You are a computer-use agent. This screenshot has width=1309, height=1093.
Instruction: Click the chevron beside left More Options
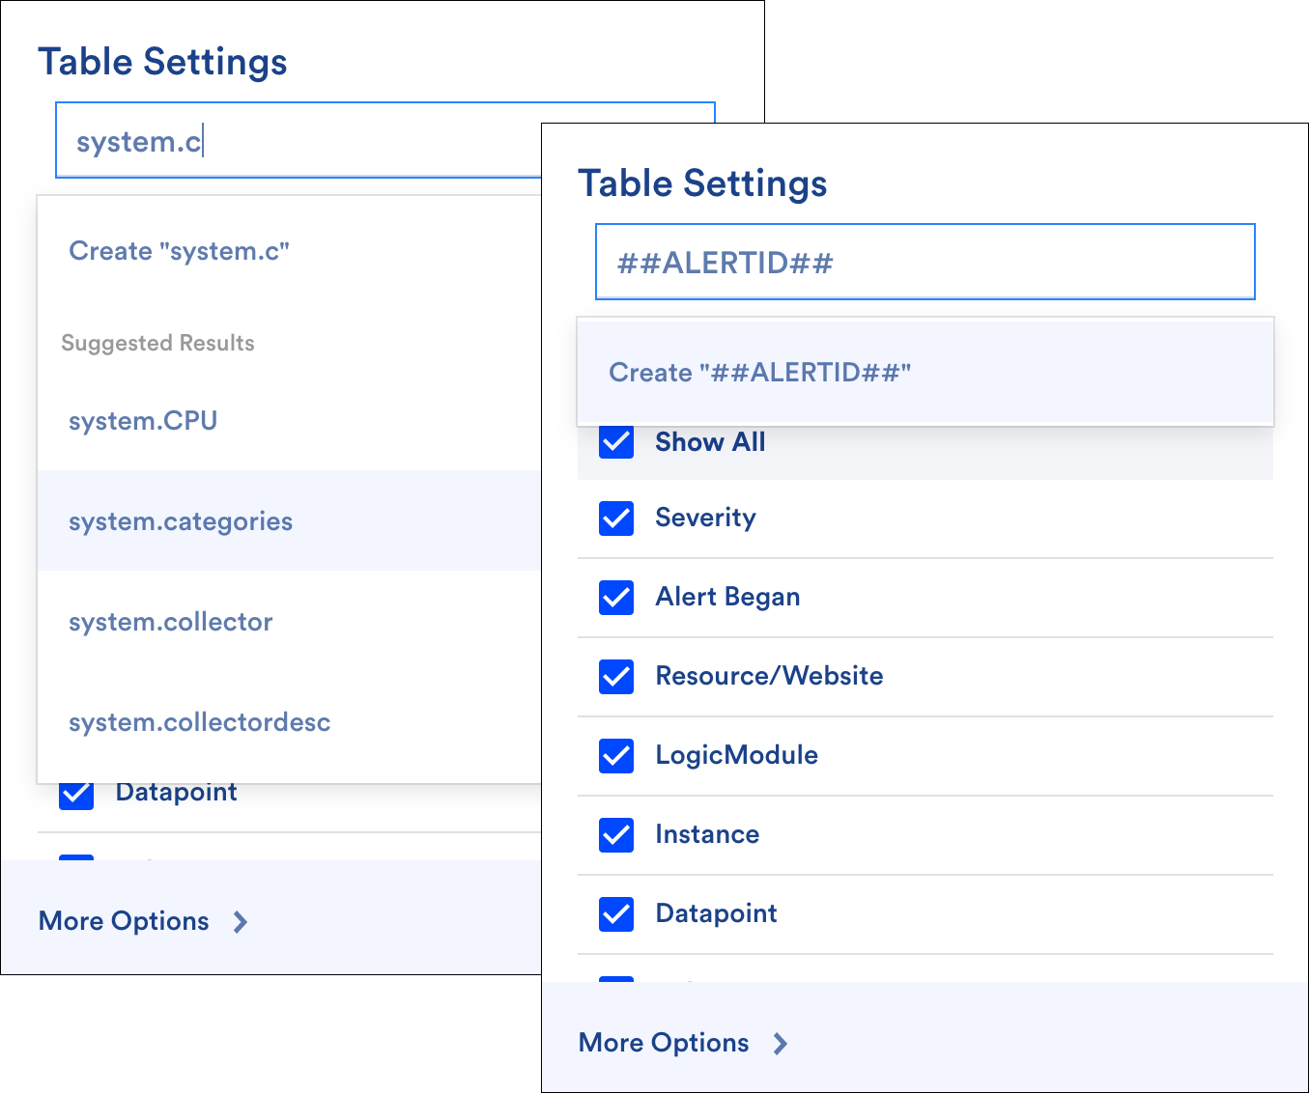tap(240, 922)
